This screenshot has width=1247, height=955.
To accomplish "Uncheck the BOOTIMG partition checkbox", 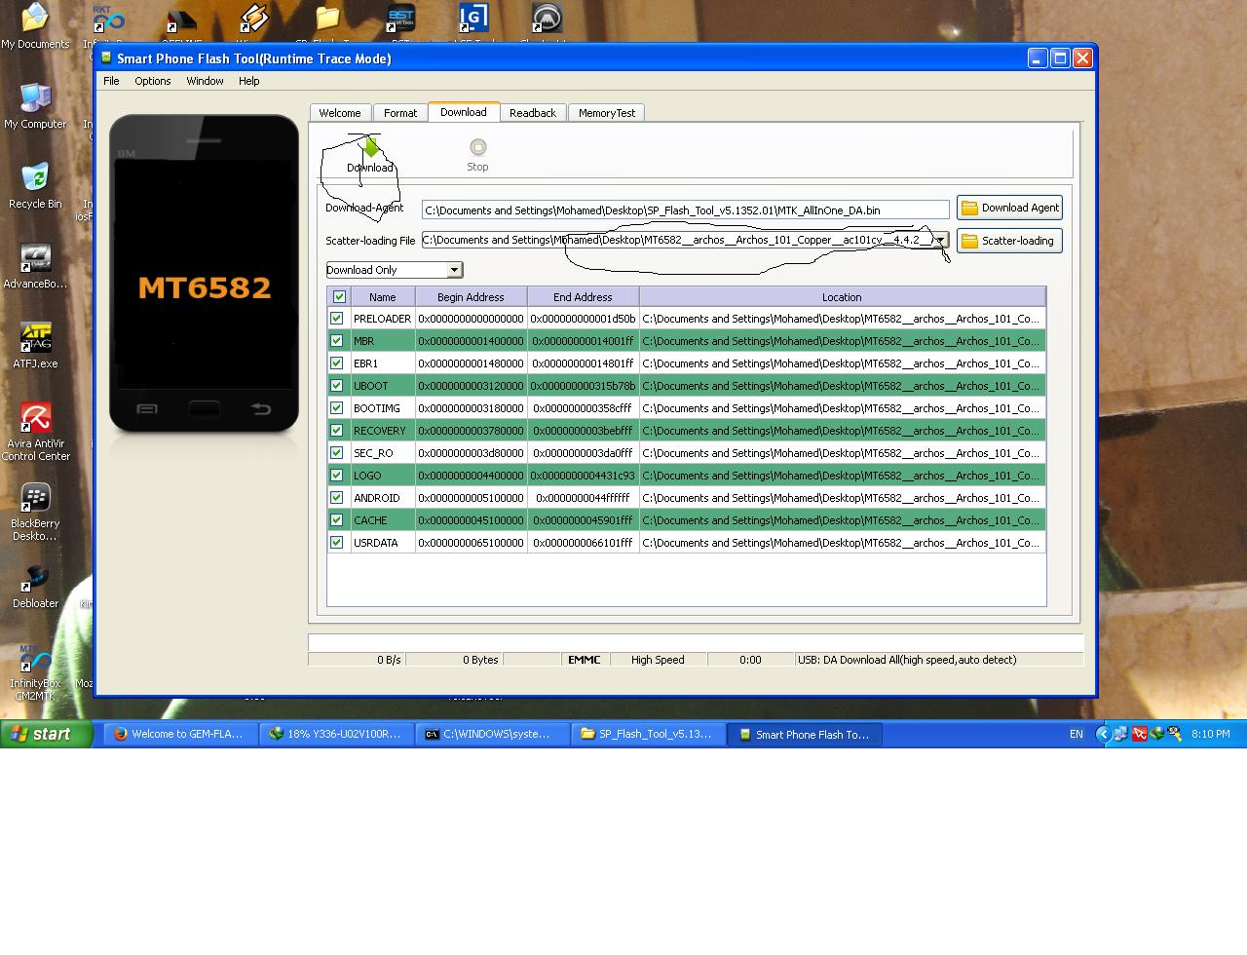I will 337,408.
